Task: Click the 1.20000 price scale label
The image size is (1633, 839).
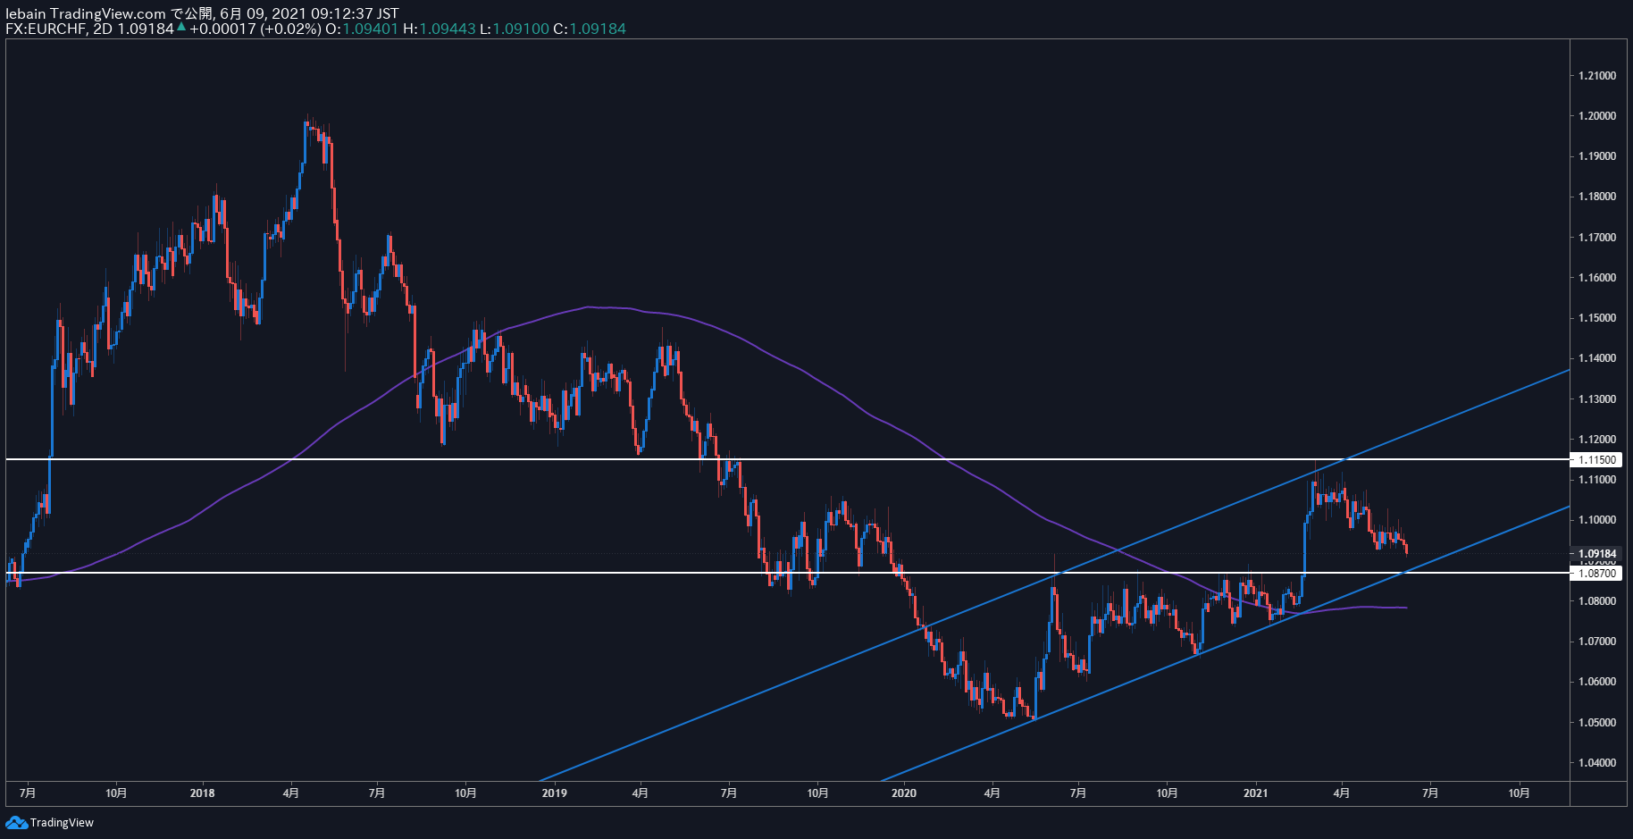Action: point(1597,116)
